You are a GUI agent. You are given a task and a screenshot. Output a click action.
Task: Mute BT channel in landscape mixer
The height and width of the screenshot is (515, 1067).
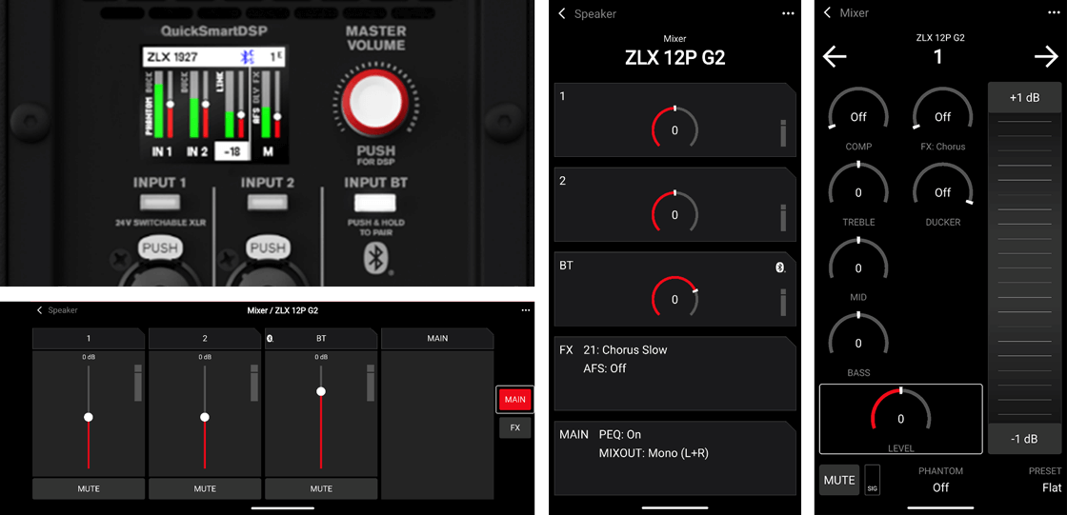pyautogui.click(x=321, y=488)
